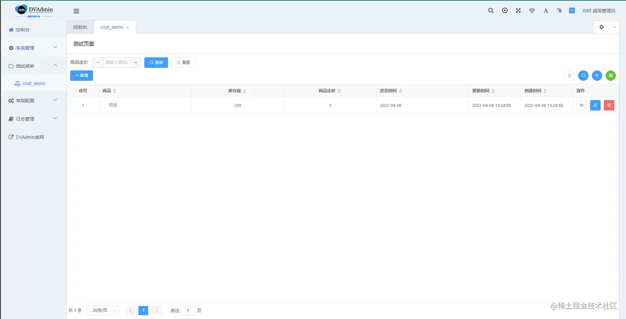
Task: View 可乐 details via the eye icon
Action: pos(581,105)
